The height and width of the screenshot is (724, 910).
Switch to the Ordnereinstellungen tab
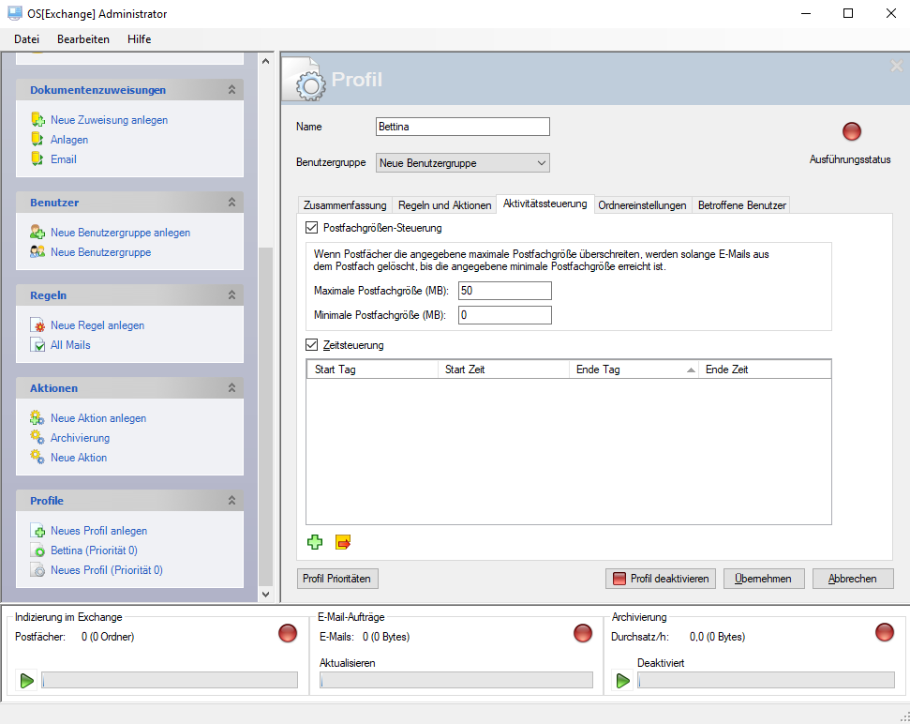[642, 205]
